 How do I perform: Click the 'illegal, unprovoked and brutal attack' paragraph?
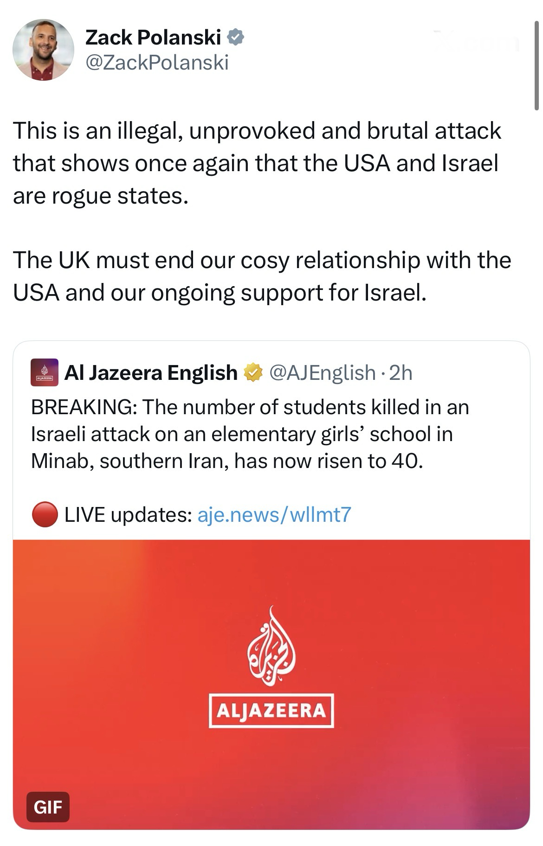click(x=257, y=163)
